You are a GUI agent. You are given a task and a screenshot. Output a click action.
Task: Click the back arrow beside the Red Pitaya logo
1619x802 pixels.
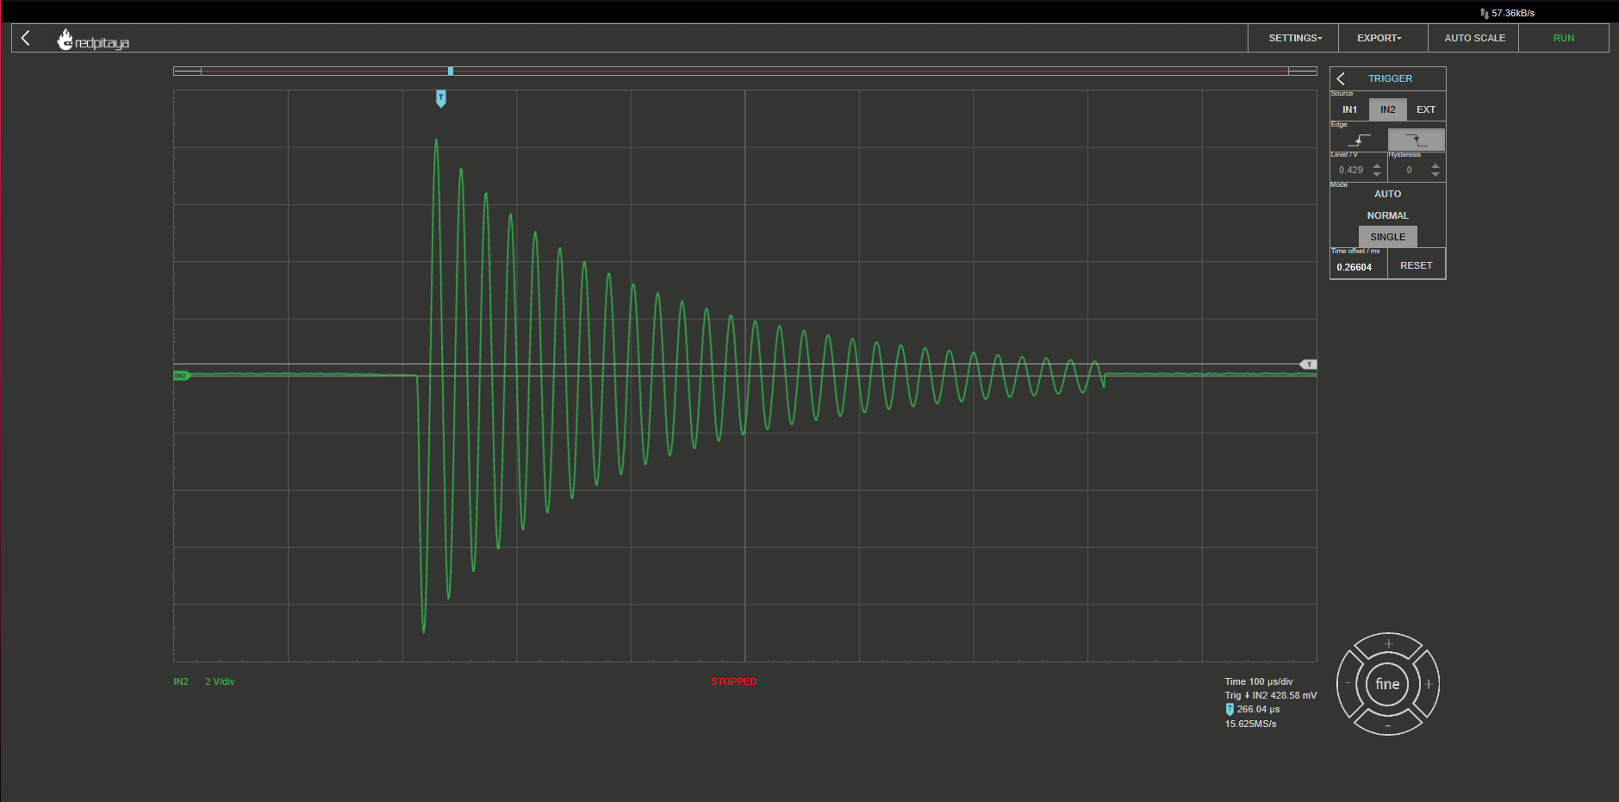pyautogui.click(x=26, y=38)
